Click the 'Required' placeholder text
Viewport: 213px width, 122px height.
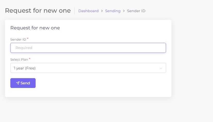24,48
